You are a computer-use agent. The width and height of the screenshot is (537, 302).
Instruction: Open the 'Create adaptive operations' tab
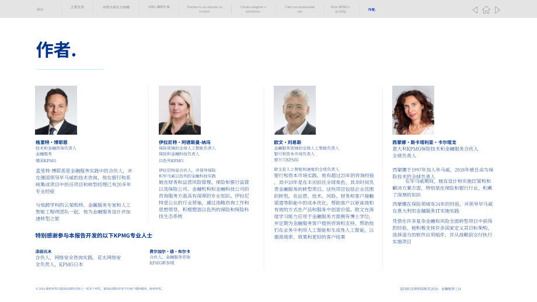pos(253,9)
